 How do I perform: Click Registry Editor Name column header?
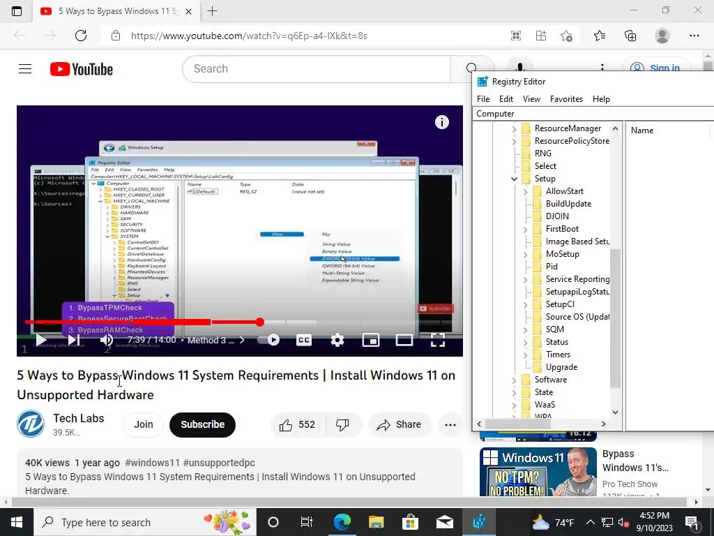click(642, 131)
